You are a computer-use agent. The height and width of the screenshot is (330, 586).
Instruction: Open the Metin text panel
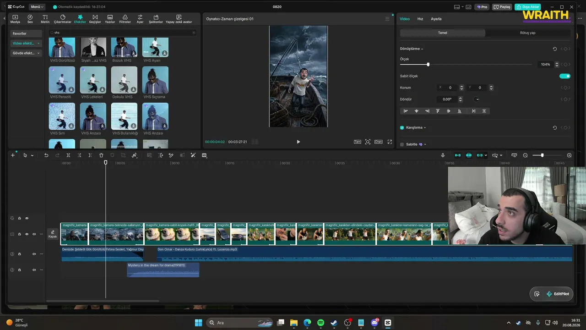[45, 19]
